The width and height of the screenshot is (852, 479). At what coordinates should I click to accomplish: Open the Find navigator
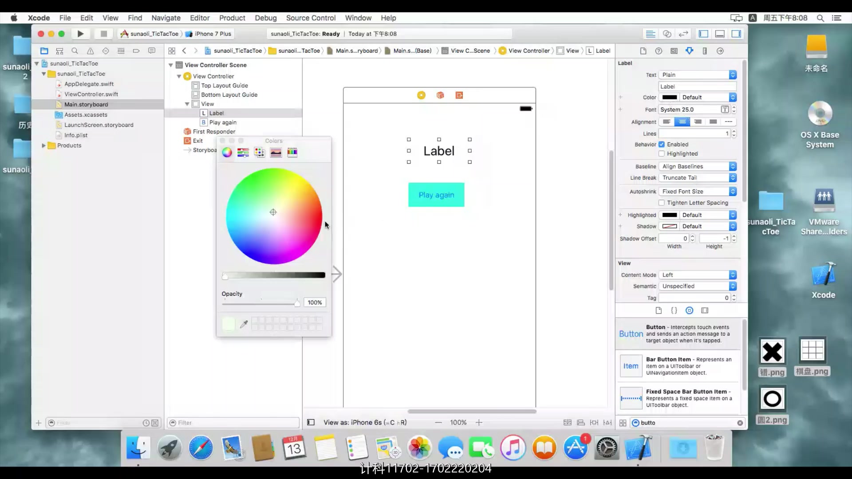coord(75,51)
